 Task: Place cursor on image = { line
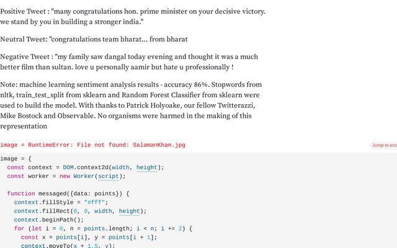(16, 159)
